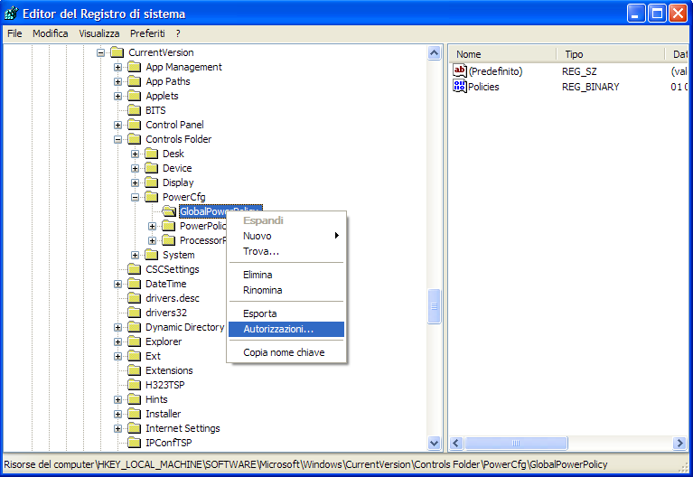Click the (Predefinito) string value icon
This screenshot has height=477, width=693.
(460, 70)
